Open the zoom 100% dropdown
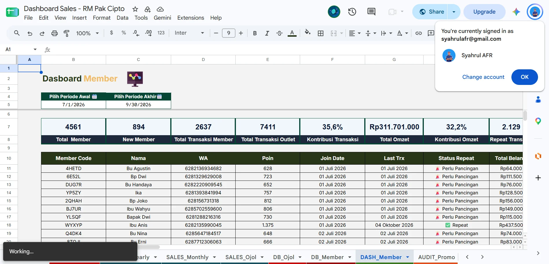The image size is (549, 264). coord(87,33)
